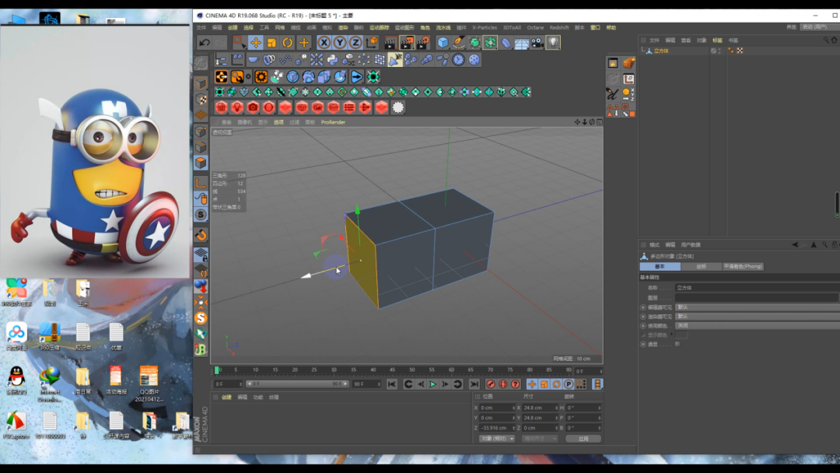Open the 使用颜色 dropdown
Image resolution: width=840 pixels, height=473 pixels.
coord(757,326)
